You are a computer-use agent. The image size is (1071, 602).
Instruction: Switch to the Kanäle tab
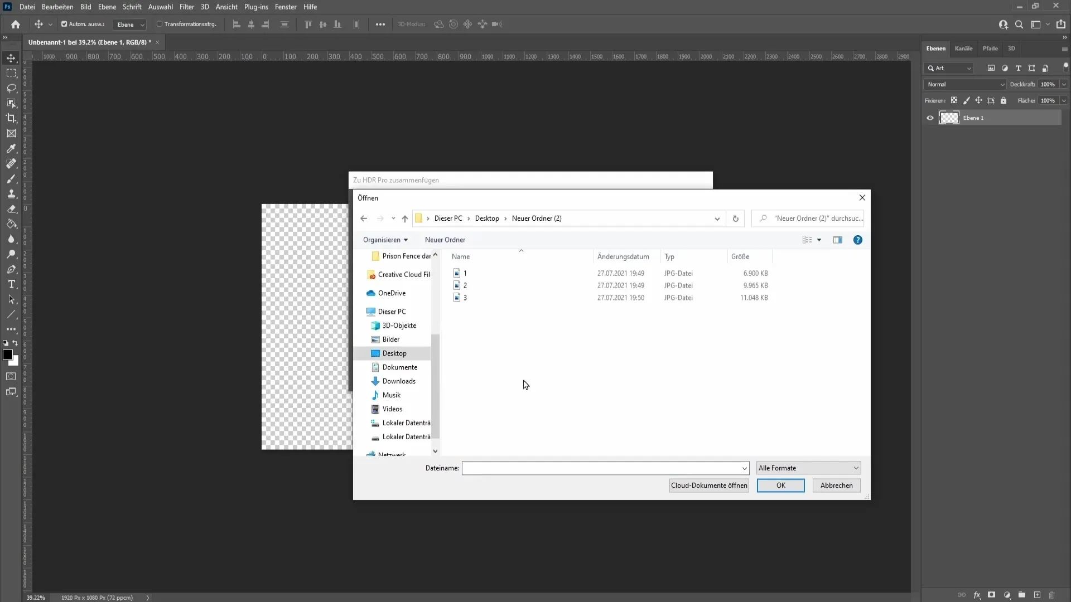pyautogui.click(x=964, y=48)
